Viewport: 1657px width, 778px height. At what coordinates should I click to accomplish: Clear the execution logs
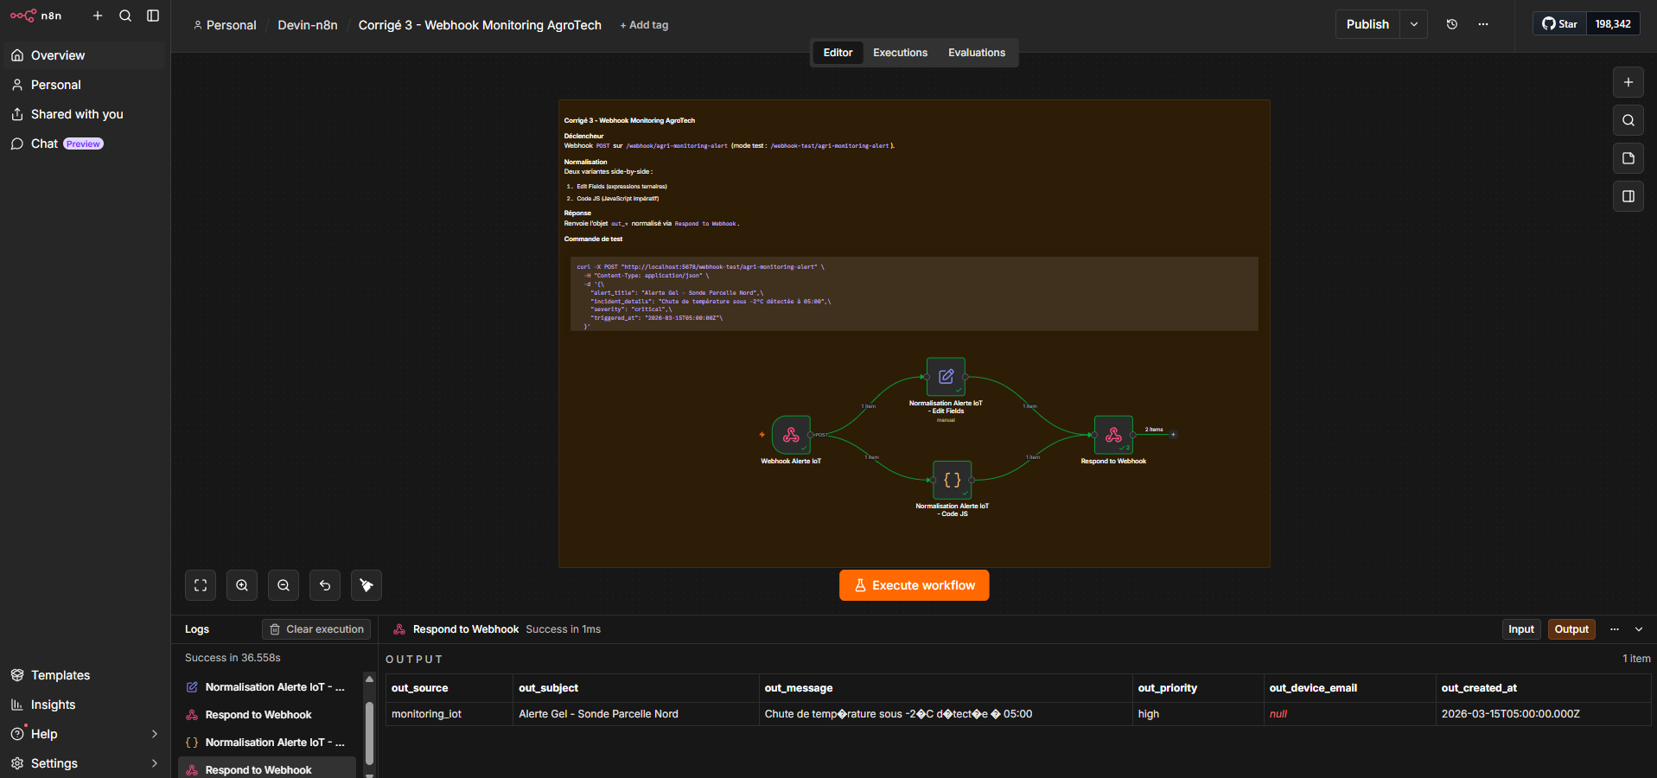316,629
